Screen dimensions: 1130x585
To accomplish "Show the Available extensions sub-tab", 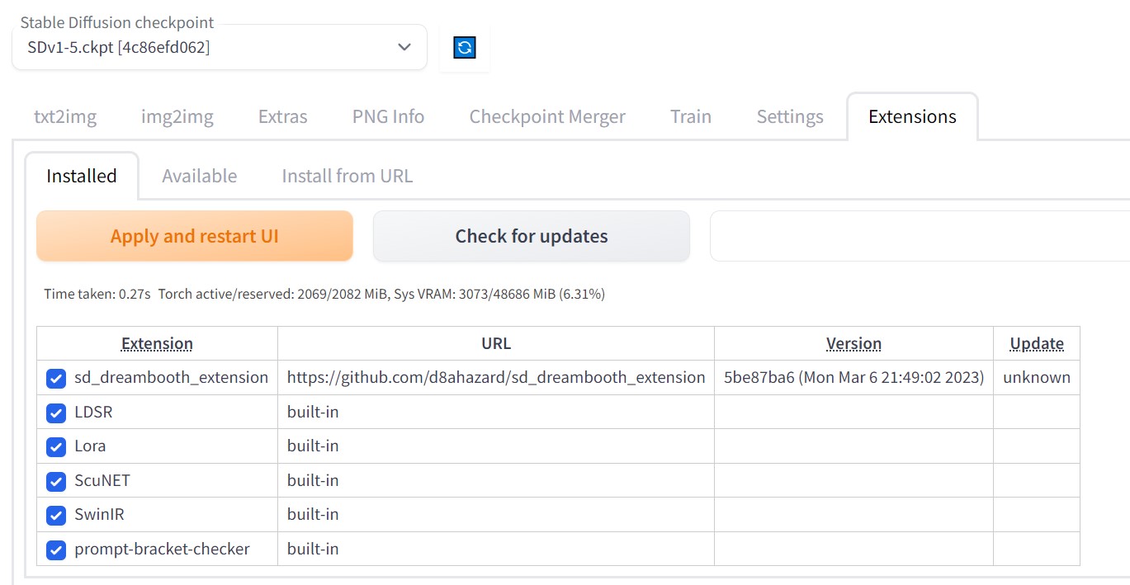I will pos(199,176).
